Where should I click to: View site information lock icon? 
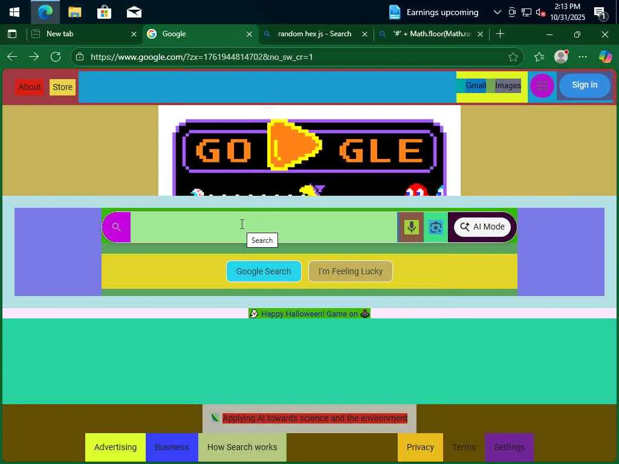tap(80, 57)
